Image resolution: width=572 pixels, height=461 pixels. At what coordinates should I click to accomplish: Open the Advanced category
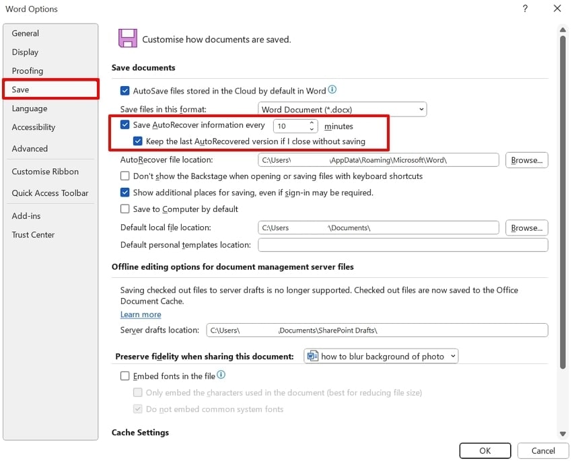click(x=50, y=149)
